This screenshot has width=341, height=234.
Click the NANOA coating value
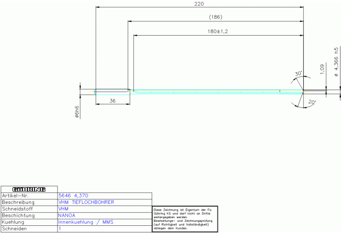(67, 216)
